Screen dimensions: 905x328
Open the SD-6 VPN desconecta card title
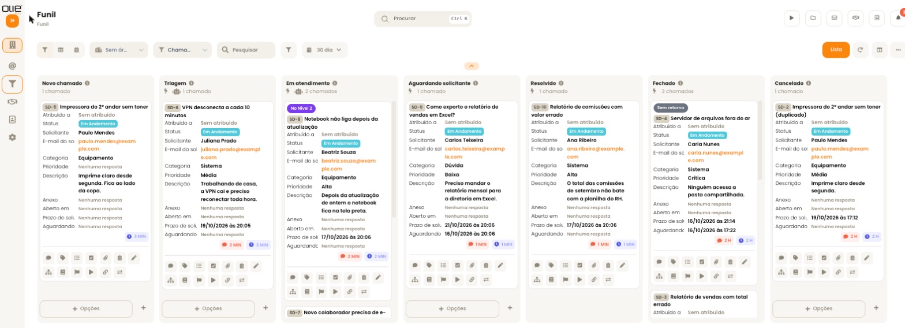click(x=208, y=111)
